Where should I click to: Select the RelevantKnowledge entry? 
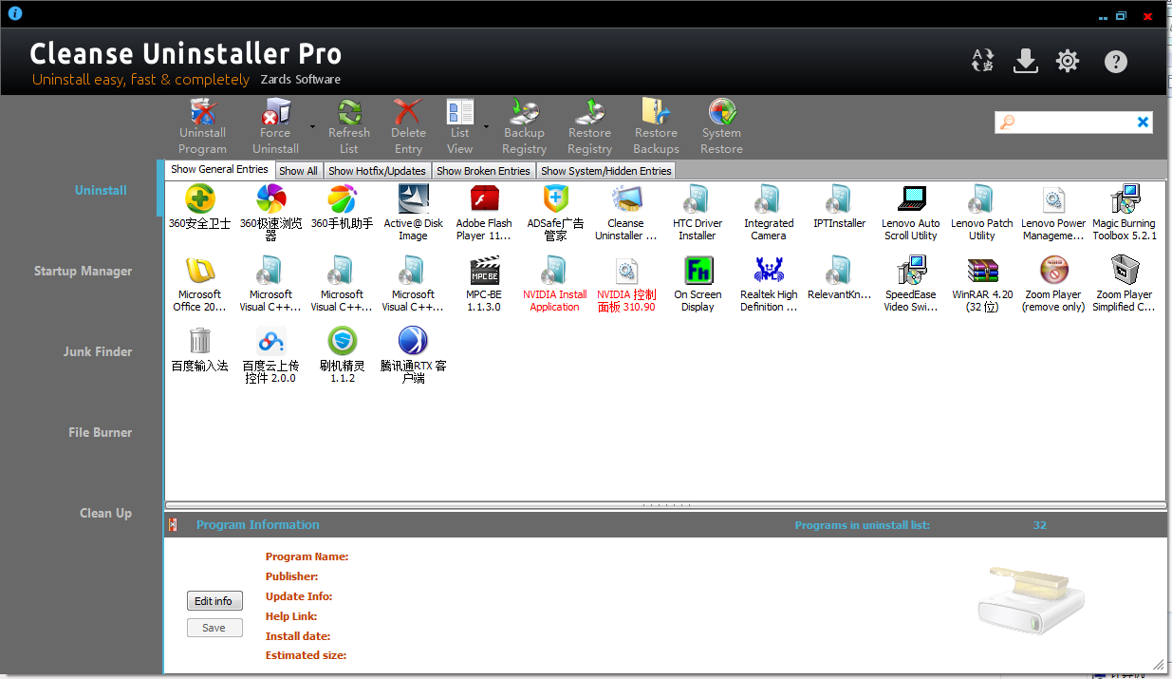[840, 279]
